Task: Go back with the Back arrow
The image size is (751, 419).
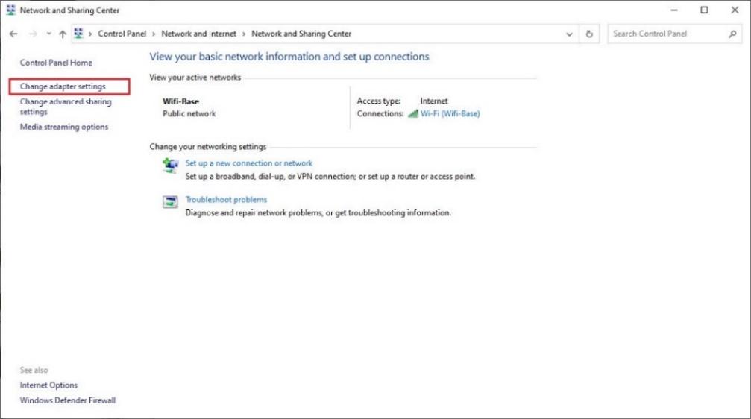Action: click(x=13, y=34)
